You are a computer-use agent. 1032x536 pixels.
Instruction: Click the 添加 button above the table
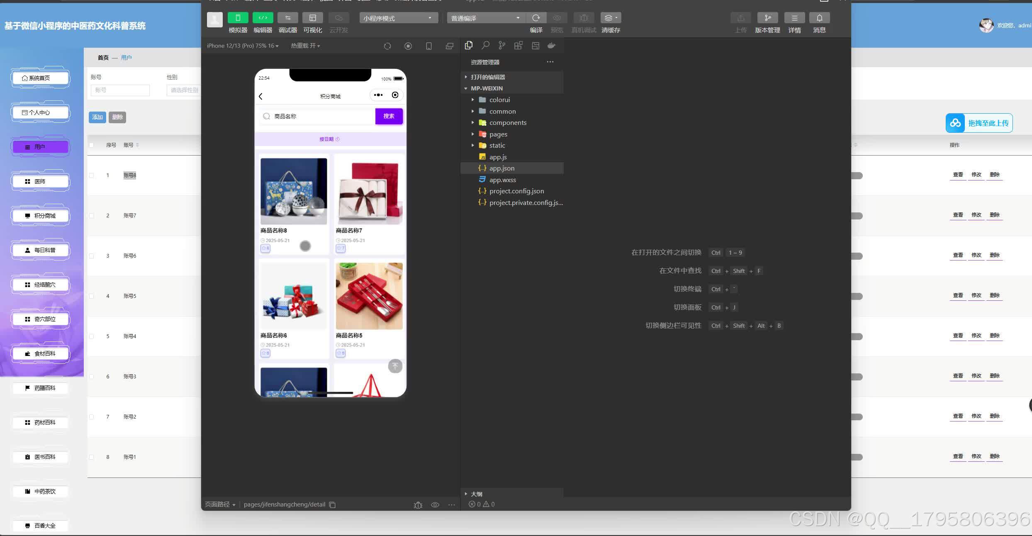(97, 117)
